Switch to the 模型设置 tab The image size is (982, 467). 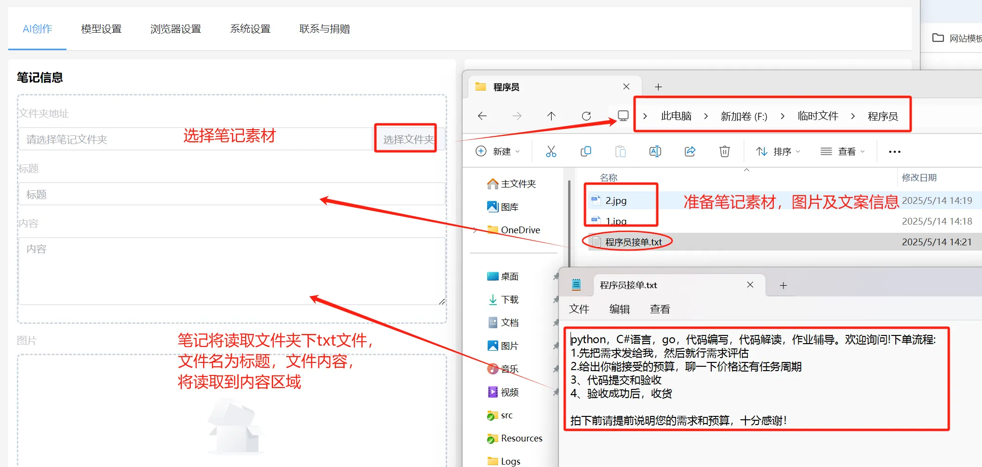[x=101, y=29]
